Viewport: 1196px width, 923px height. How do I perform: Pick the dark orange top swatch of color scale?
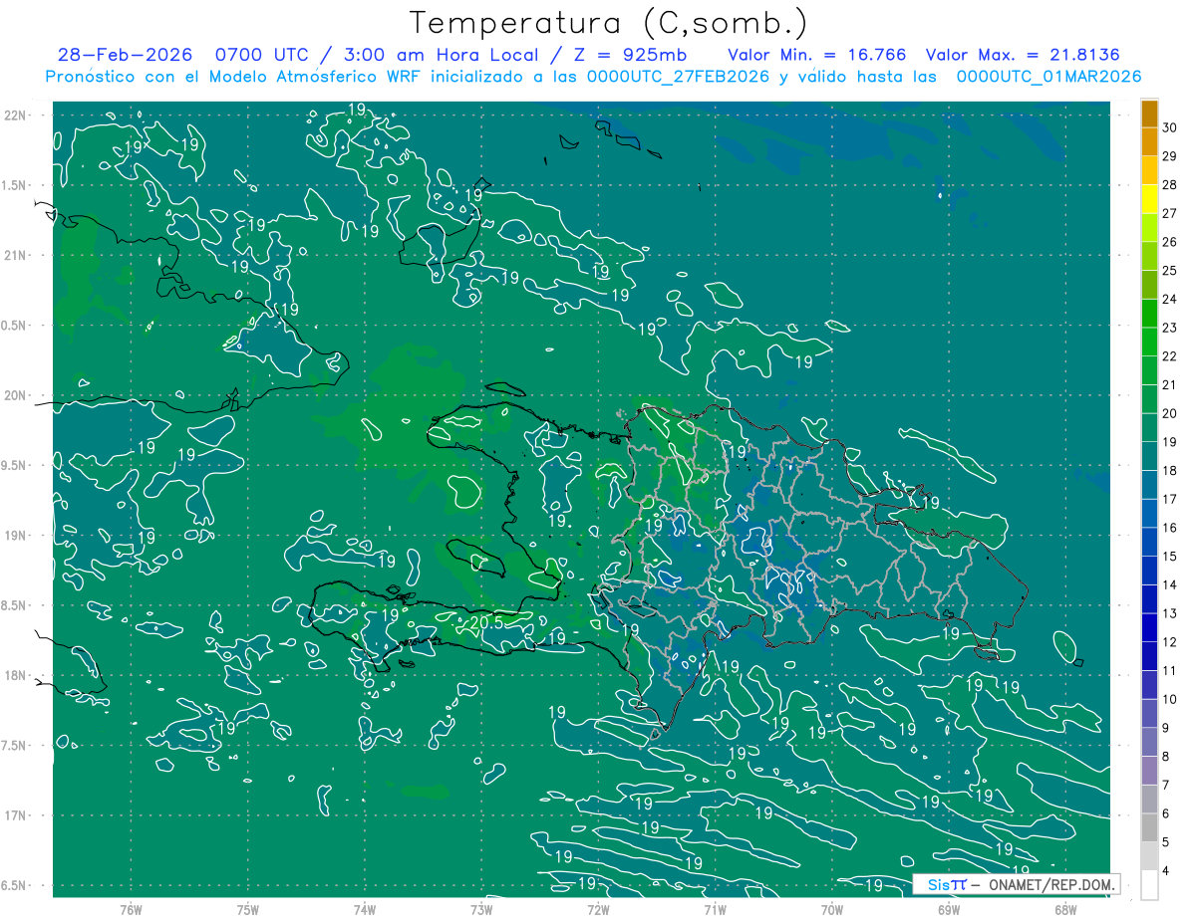click(1149, 114)
